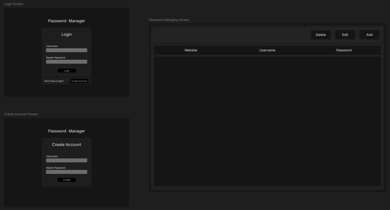Click the Delete button in Password Managing Screen
Image resolution: width=390 pixels, height=210 pixels.
(320, 35)
